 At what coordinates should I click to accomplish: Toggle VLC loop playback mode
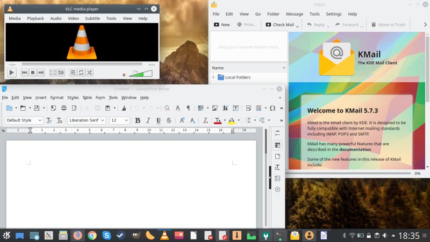coord(81,73)
